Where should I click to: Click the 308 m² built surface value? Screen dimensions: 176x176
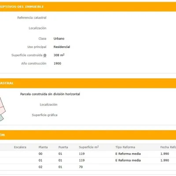click(x=59, y=55)
